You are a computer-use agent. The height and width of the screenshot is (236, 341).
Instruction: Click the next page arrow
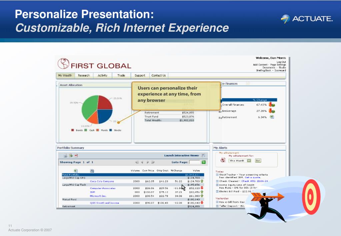click(x=148, y=162)
